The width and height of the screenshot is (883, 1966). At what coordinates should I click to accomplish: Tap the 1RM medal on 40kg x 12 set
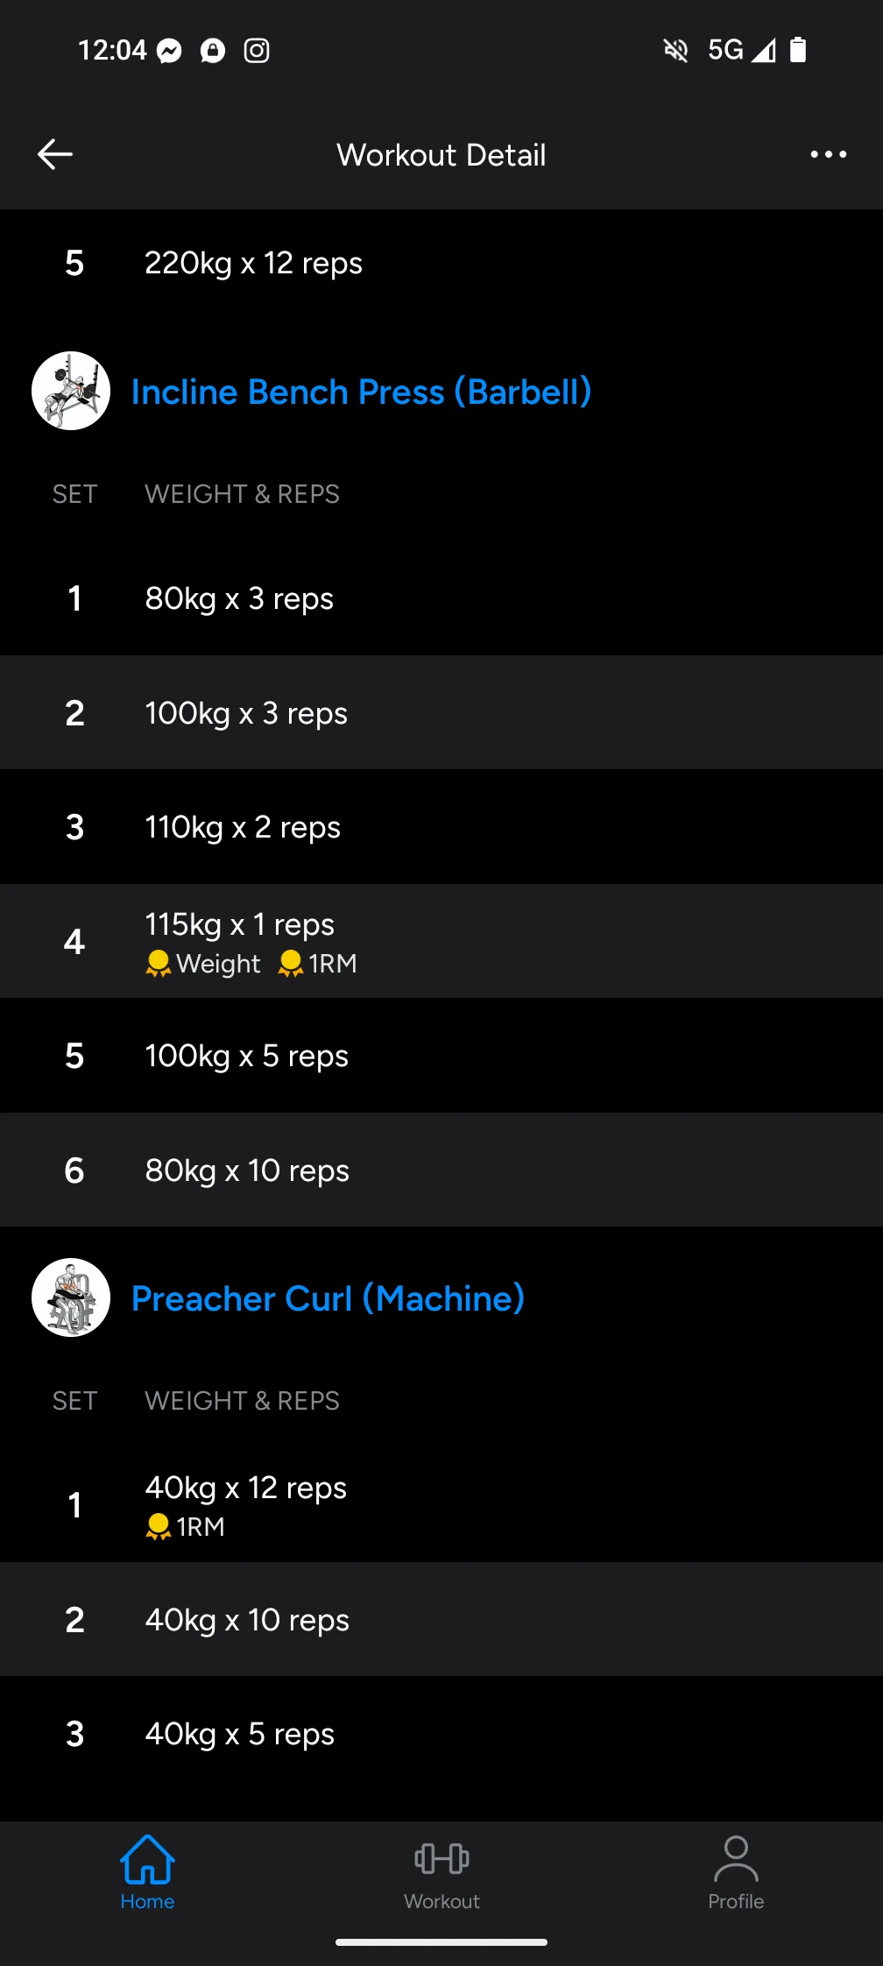point(159,1527)
